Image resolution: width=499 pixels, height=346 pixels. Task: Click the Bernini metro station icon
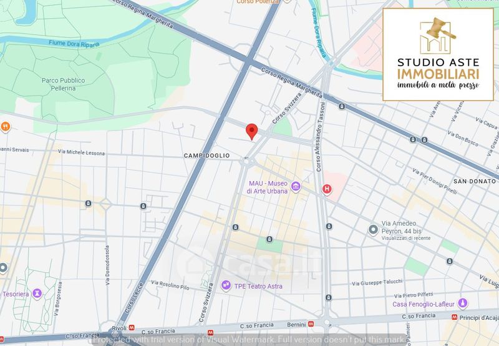311,324
